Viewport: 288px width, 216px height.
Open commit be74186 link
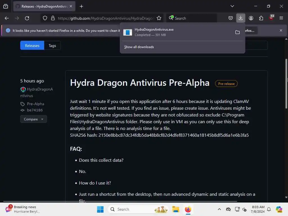point(35,110)
